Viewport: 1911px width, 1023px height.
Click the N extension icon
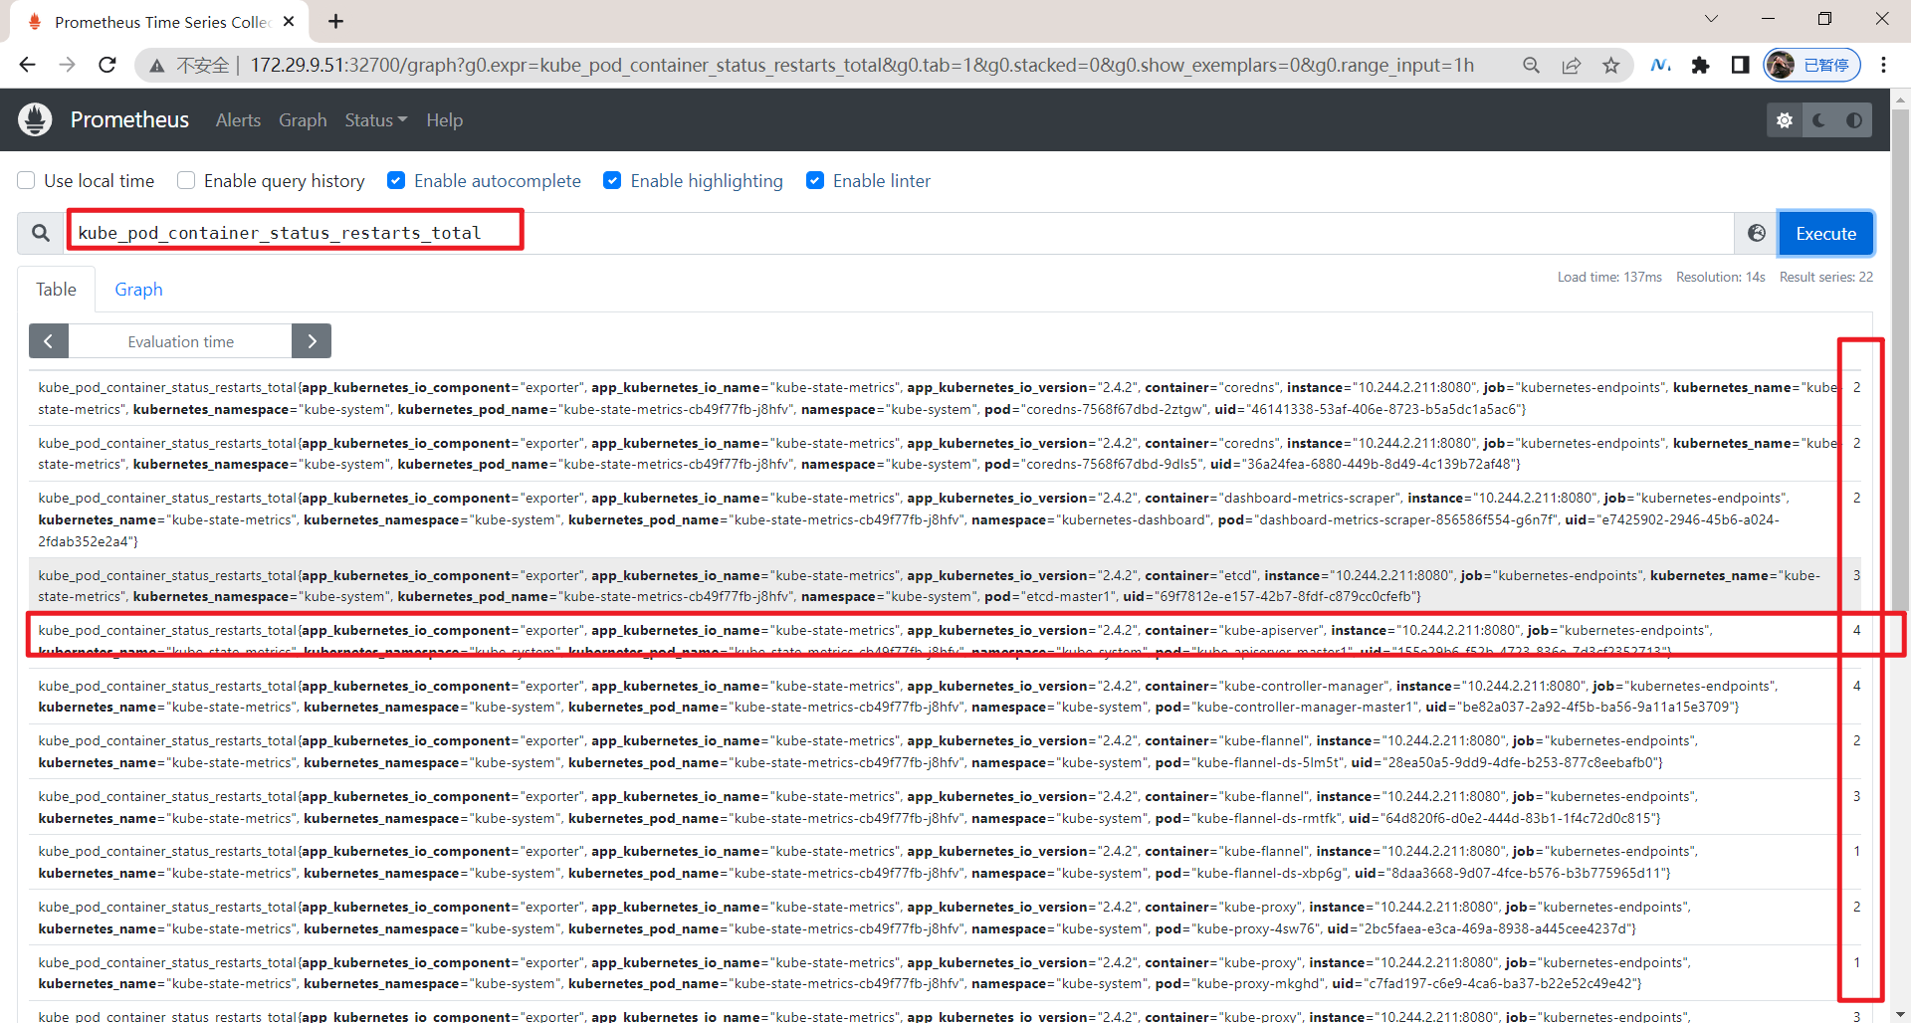pos(1660,66)
